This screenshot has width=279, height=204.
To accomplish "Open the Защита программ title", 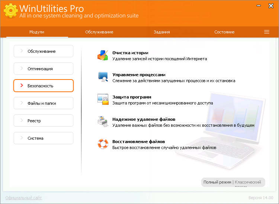I will [132, 97].
